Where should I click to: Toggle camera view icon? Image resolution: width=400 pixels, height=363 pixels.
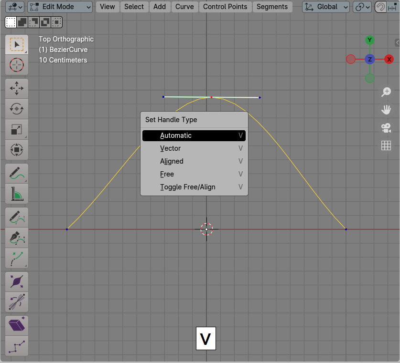(x=386, y=128)
